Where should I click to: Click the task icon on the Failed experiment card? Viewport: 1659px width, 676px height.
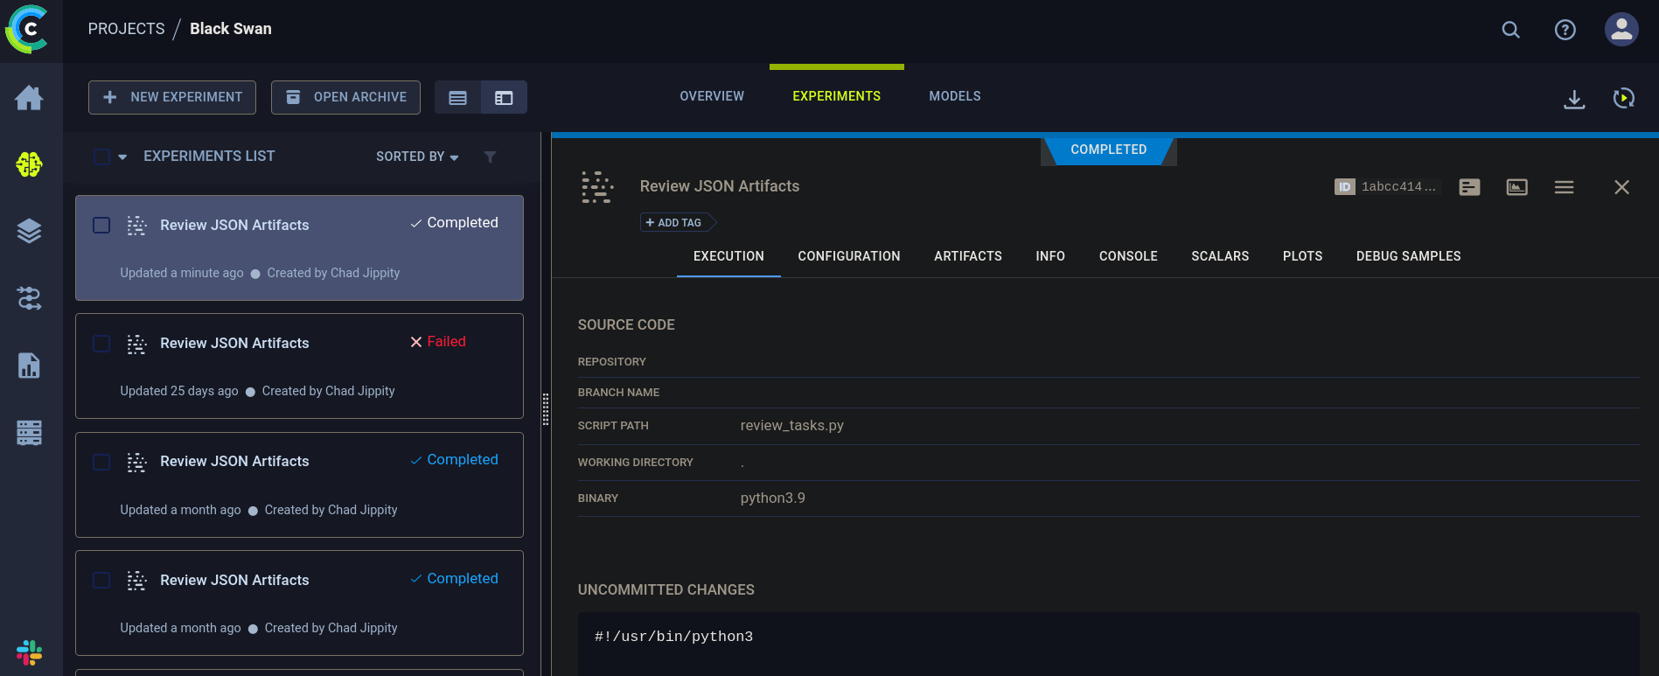[136, 344]
